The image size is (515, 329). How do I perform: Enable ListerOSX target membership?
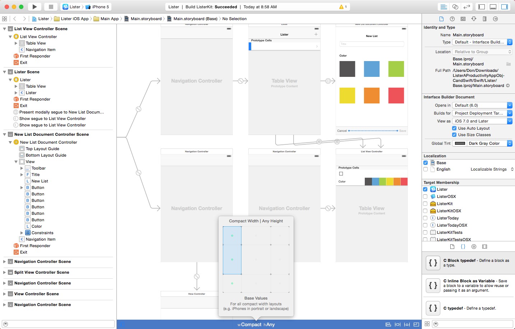pyautogui.click(x=425, y=196)
